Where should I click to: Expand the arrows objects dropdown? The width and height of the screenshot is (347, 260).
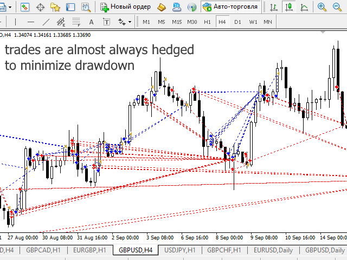click(130, 22)
